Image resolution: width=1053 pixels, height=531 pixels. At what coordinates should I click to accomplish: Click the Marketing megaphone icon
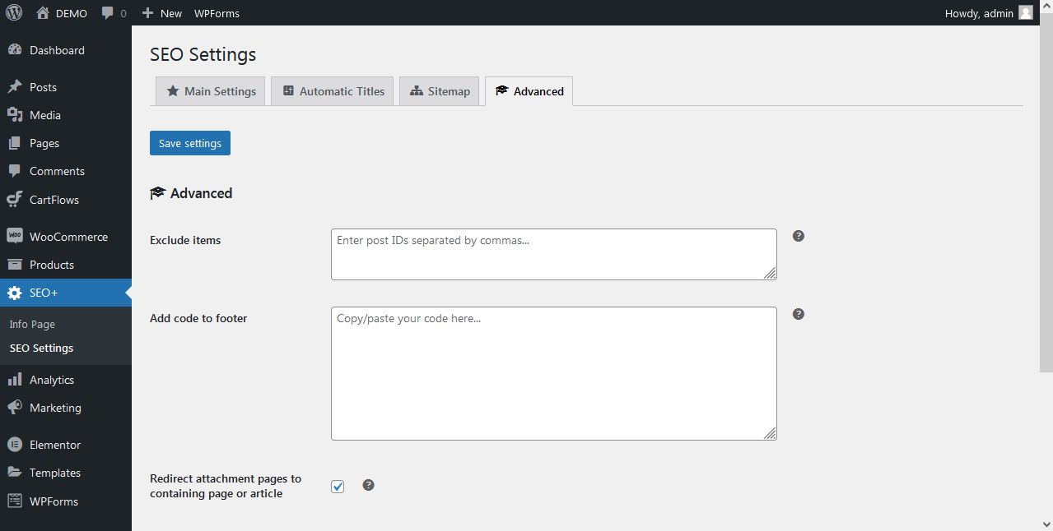tap(14, 408)
